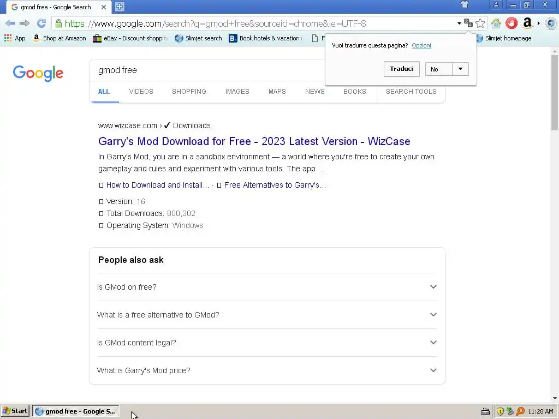
Task: Open eBay Discount shopping bookmark
Action: 130,38
